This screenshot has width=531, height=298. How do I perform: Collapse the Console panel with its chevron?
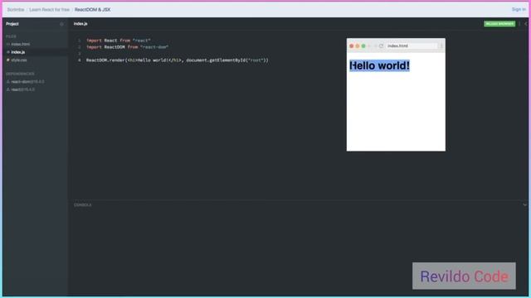(525, 204)
